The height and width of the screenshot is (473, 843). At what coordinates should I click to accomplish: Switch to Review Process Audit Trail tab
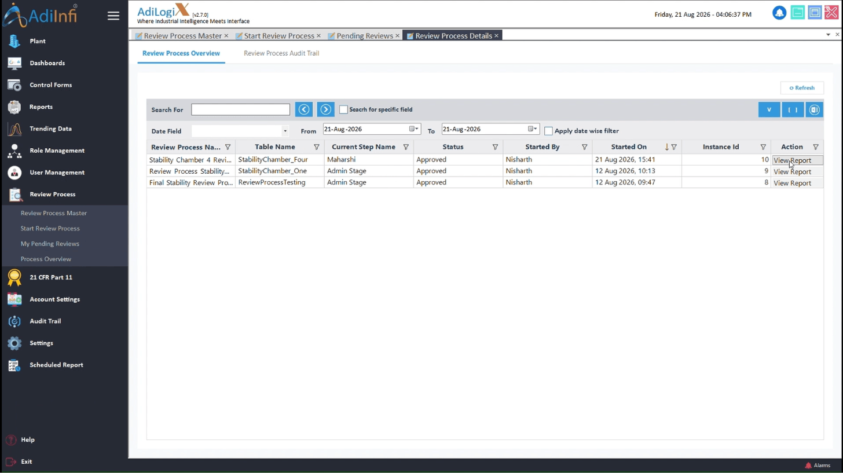point(281,53)
